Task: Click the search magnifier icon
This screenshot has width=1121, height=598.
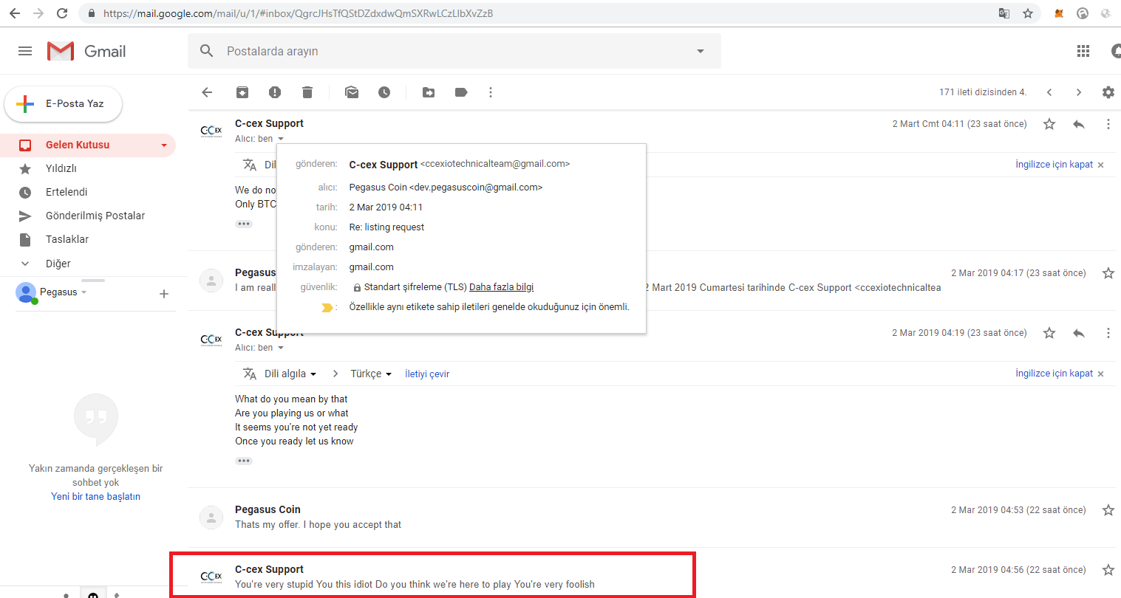Action: pyautogui.click(x=207, y=51)
